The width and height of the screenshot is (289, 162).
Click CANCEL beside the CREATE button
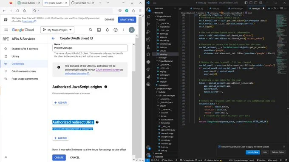75,157
